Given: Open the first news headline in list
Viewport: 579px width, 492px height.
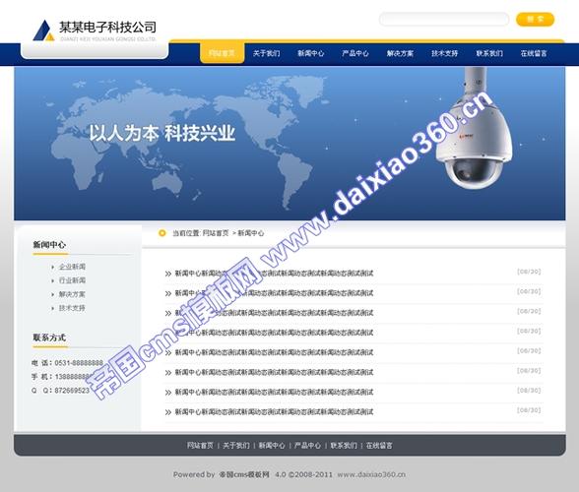Looking at the screenshot, I should tap(274, 274).
